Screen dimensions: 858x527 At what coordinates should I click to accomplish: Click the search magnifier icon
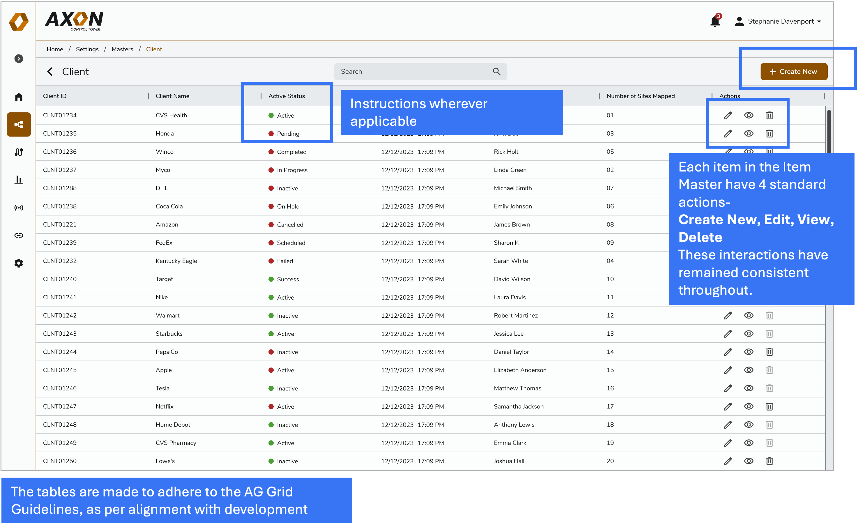(x=497, y=71)
